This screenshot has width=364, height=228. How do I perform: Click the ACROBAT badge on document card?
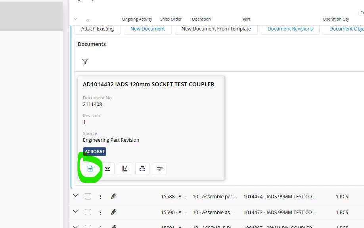pos(94,152)
